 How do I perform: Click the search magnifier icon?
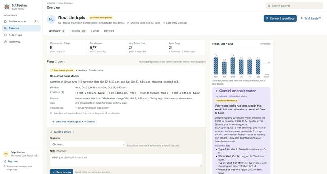click(269, 6)
